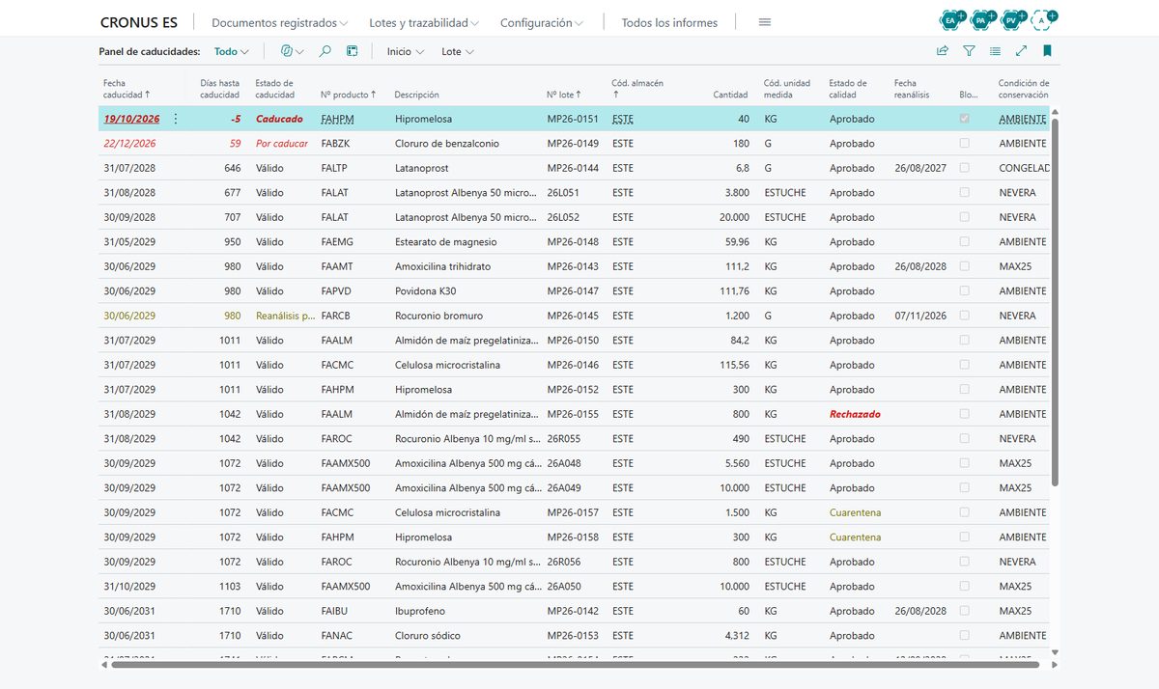Viewport: 1159px width, 689px height.
Task: Toggle Bloqueado checkbox for lot MP26-0144
Action: pyautogui.click(x=965, y=168)
